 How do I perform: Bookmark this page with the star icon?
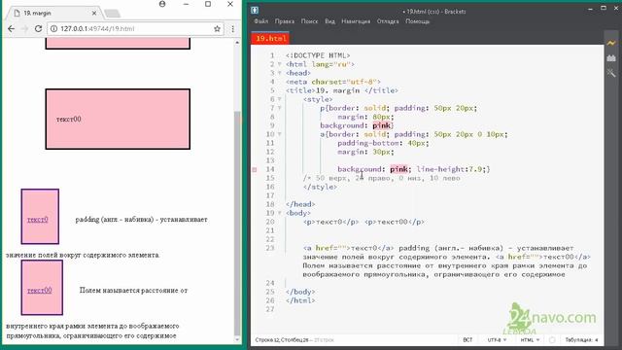[x=217, y=28]
